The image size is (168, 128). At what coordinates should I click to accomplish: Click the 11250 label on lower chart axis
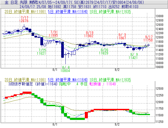(159, 122)
